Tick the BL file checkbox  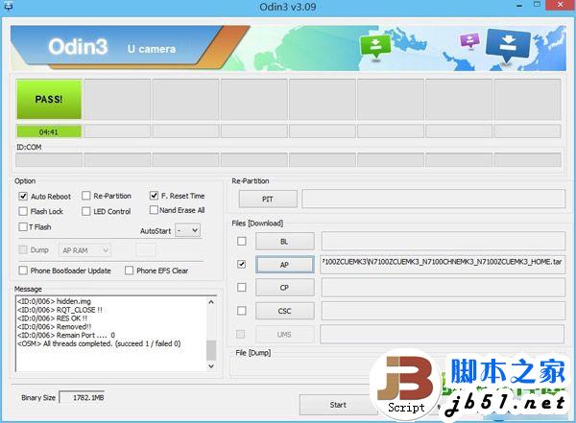click(x=242, y=242)
